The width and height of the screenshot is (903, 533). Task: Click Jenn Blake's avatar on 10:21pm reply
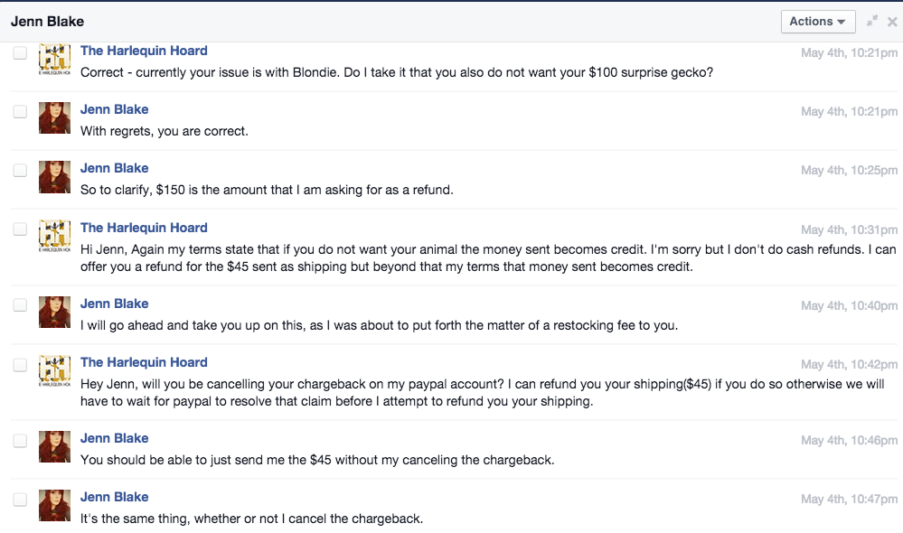tap(55, 118)
